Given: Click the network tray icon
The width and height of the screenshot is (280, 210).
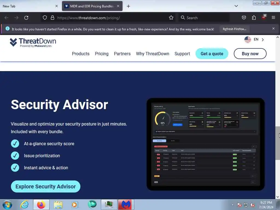Looking at the screenshot, I should click(x=246, y=205).
